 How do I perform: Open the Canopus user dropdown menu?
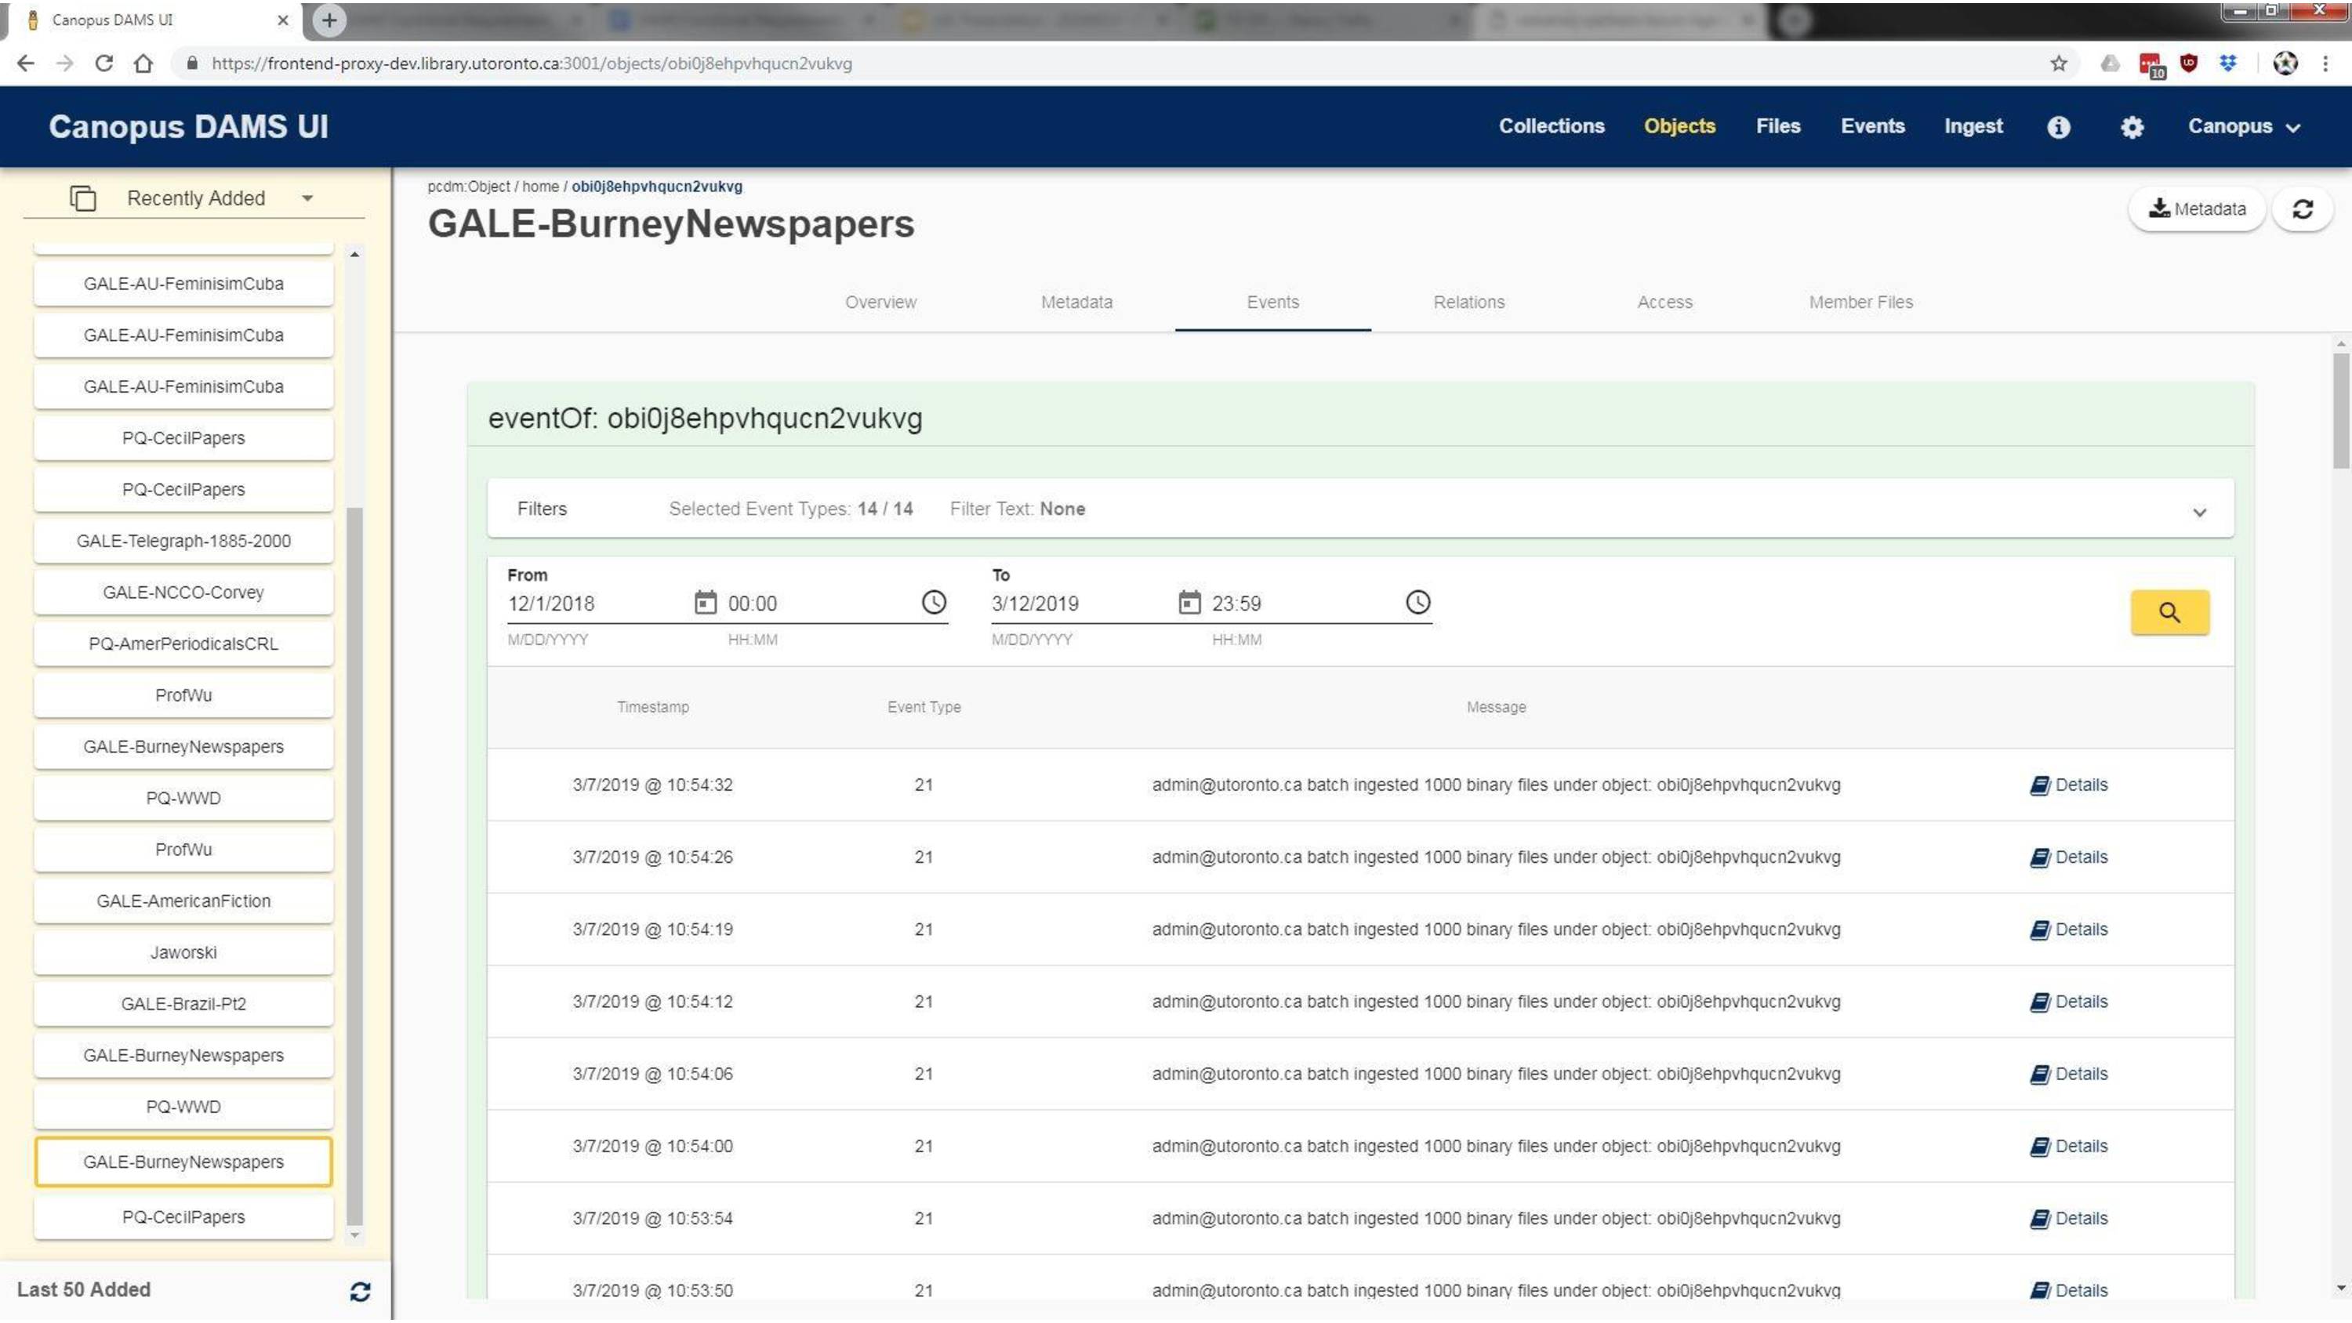(2243, 127)
